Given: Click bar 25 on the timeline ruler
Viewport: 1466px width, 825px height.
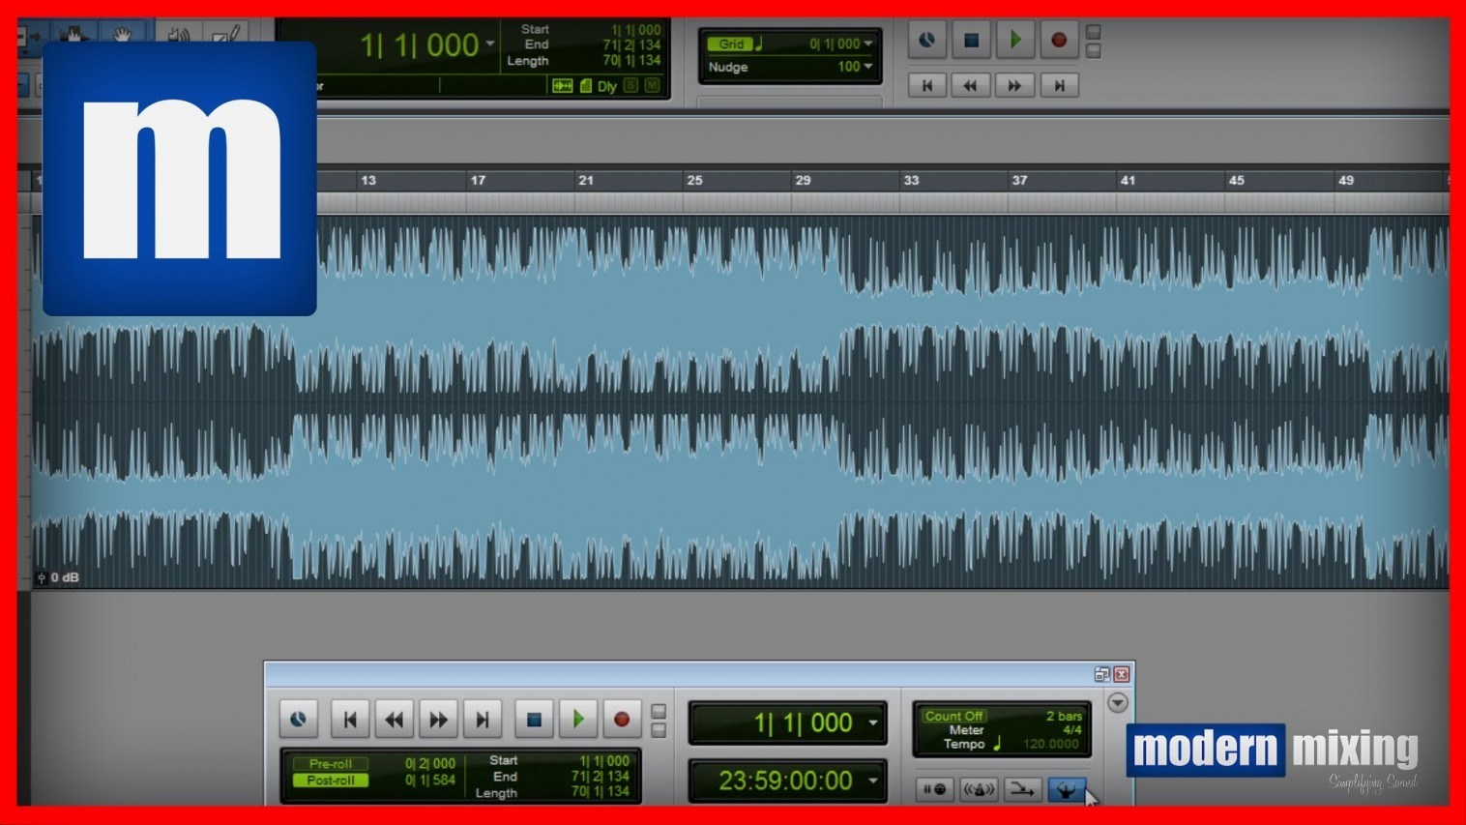Looking at the screenshot, I should point(693,180).
